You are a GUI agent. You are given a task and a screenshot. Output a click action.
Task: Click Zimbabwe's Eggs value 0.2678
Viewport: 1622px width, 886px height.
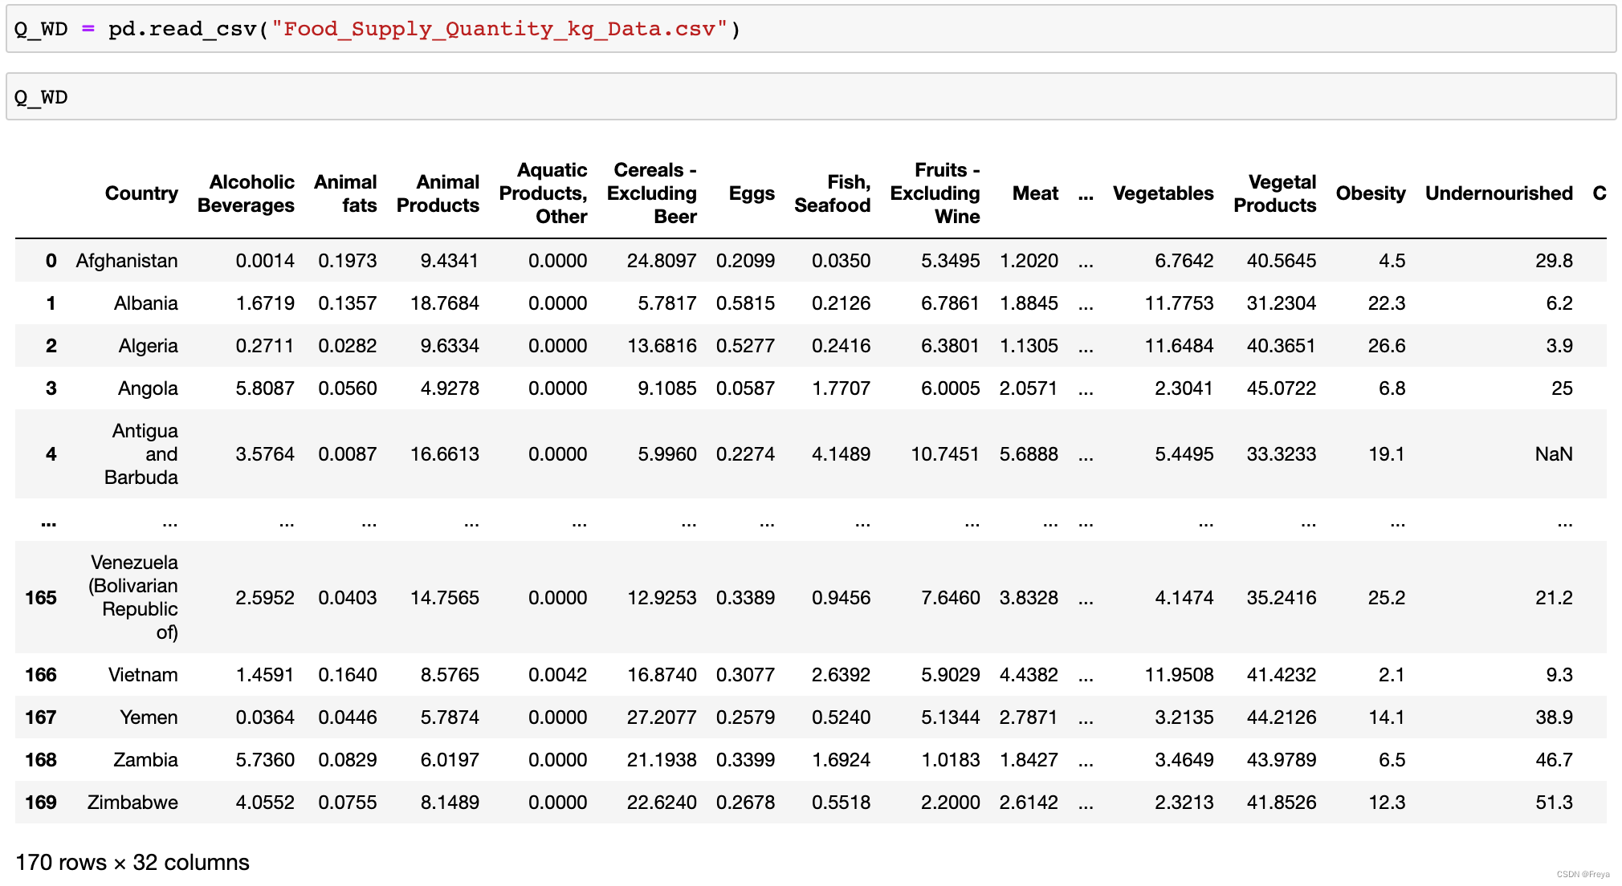tap(745, 803)
